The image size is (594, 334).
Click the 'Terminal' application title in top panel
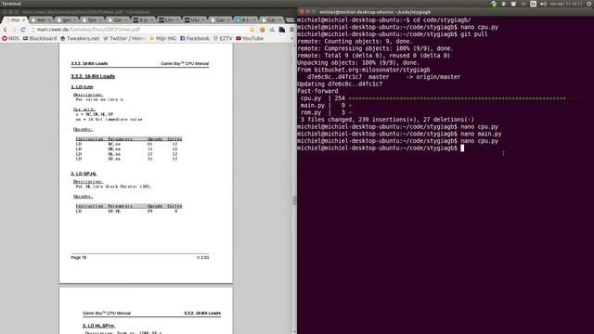click(11, 4)
